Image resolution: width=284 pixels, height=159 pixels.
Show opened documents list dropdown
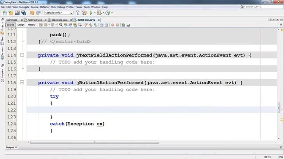[x=277, y=19]
